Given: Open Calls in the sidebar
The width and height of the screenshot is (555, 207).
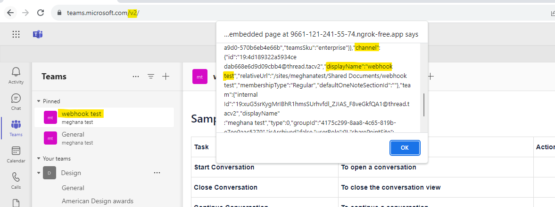Looking at the screenshot, I should pos(16,181).
